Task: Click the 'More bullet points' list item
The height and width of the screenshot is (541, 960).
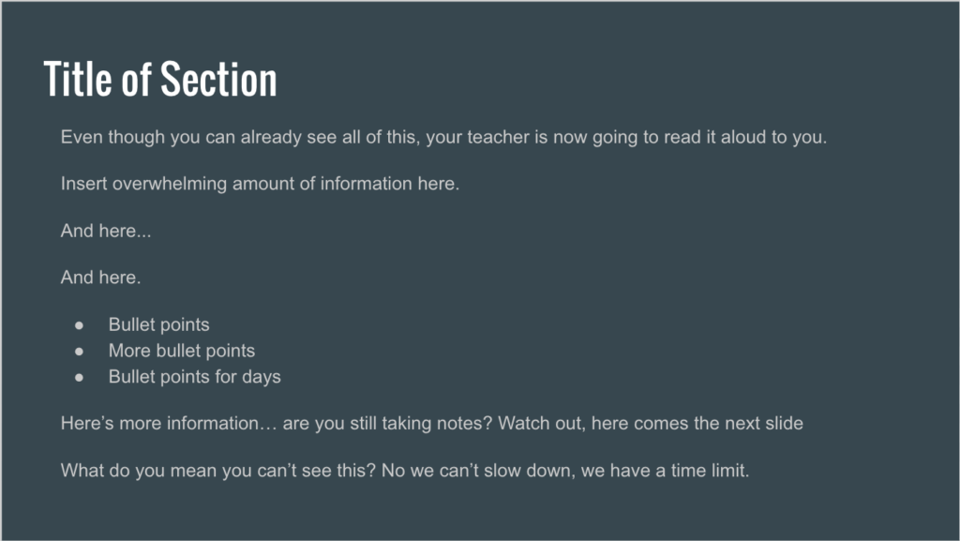Action: pyautogui.click(x=182, y=351)
